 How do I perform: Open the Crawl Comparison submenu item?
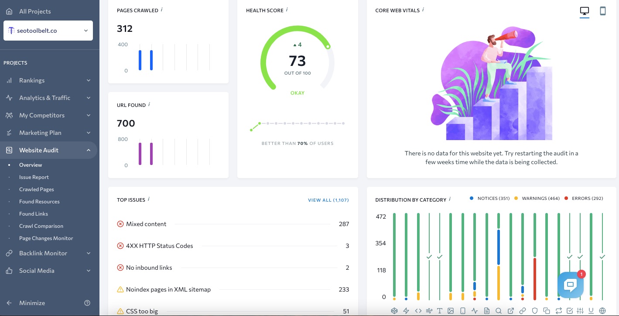41,226
